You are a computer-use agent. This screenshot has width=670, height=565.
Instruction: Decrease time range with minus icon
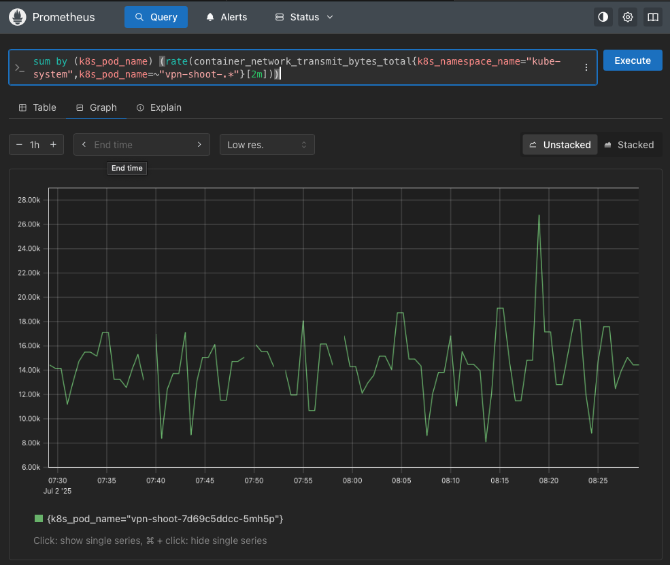pyautogui.click(x=19, y=145)
